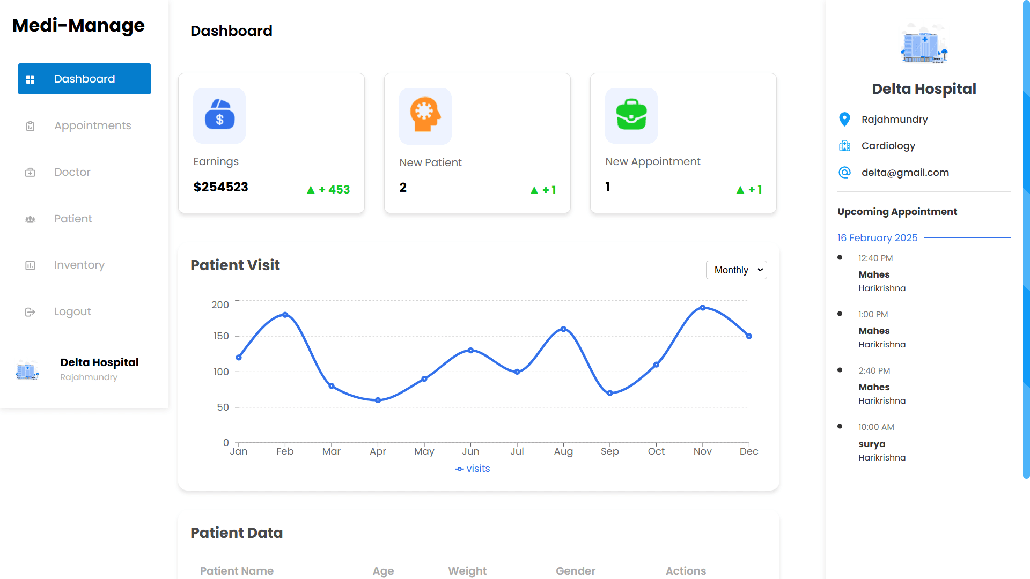Viewport: 1030px width, 579px height.
Task: Click the Logout arrow icon
Action: click(x=30, y=312)
